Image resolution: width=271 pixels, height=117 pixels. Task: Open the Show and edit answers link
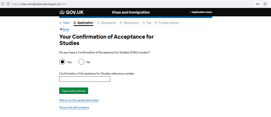click(x=74, y=107)
